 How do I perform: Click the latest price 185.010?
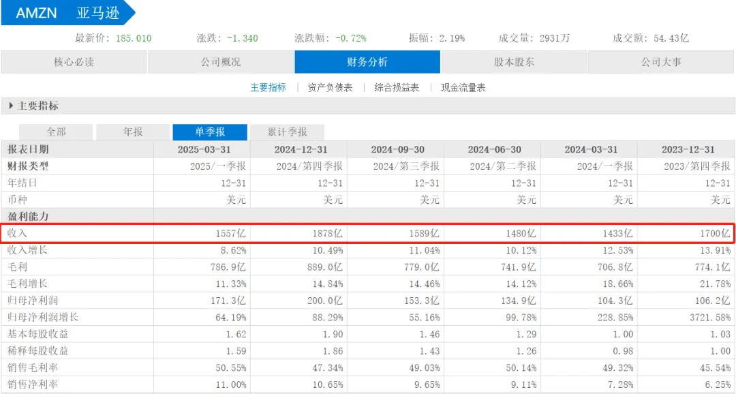tap(134, 38)
